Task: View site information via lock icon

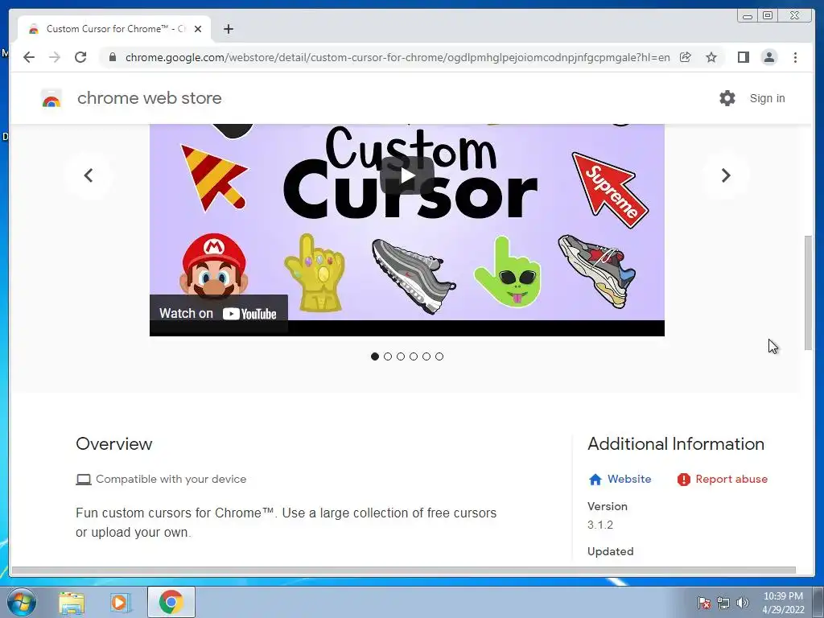Action: 113,57
